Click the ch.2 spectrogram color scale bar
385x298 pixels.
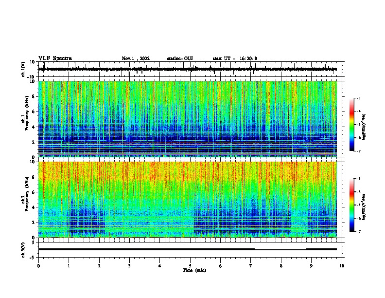click(351, 205)
